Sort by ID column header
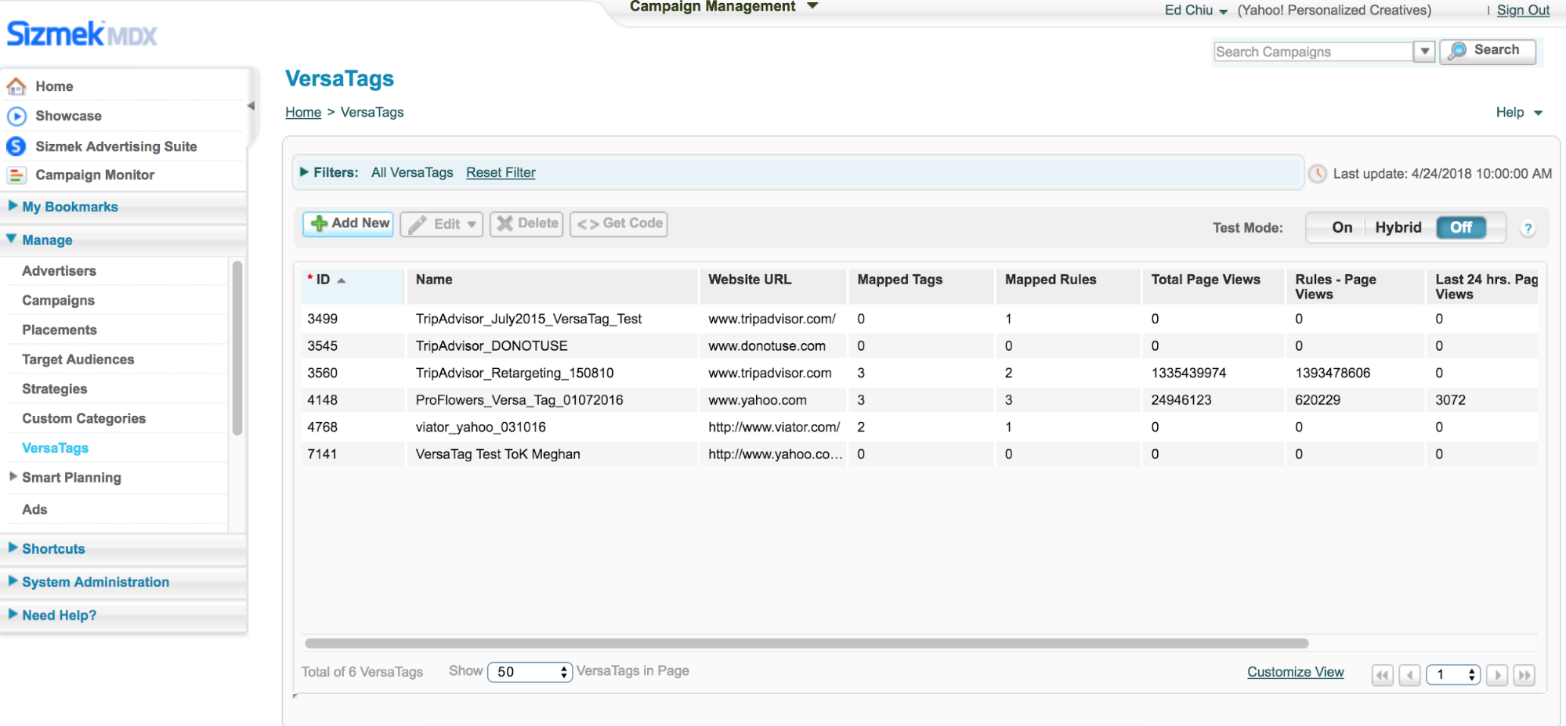Viewport: 1566px width, 726px height. click(353, 287)
